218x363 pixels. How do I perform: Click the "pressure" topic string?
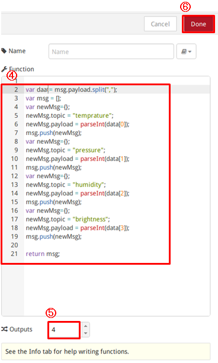pyautogui.click(x=88, y=150)
